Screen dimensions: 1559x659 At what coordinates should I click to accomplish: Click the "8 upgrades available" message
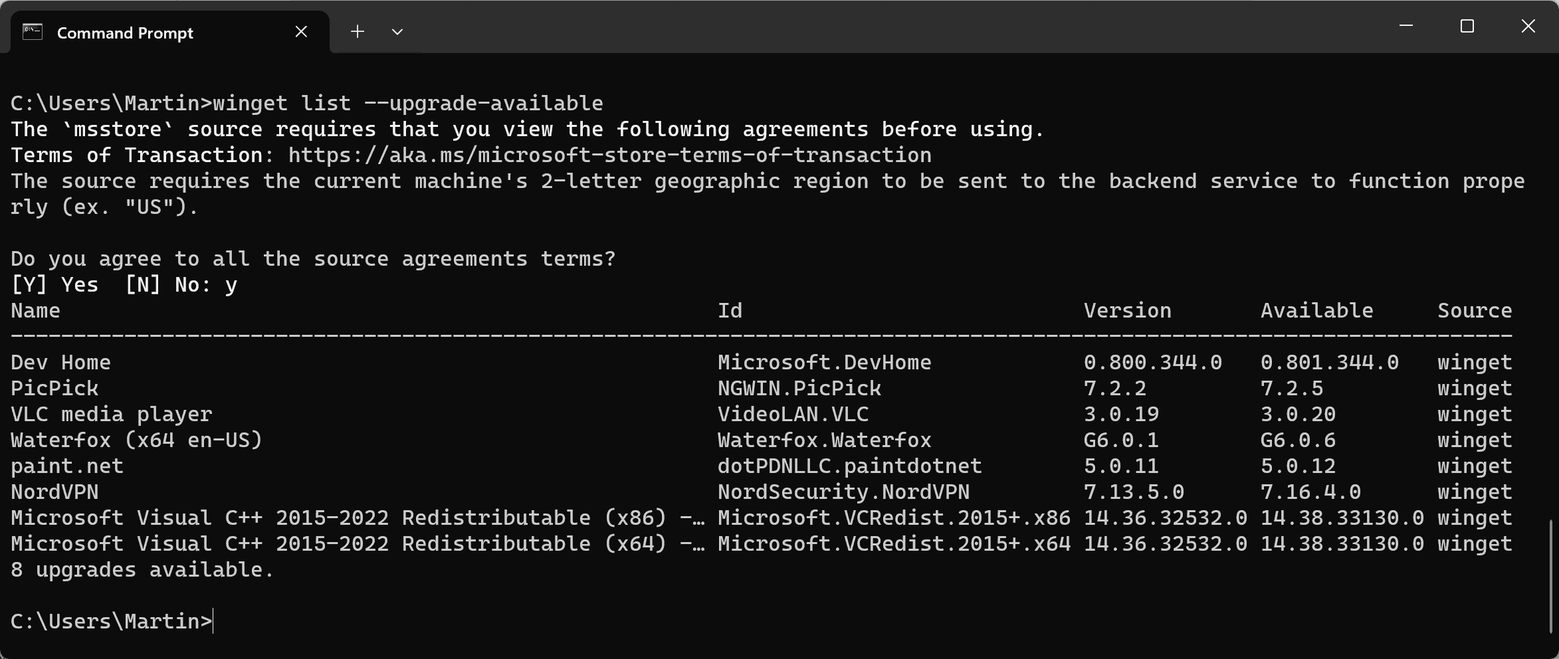142,570
